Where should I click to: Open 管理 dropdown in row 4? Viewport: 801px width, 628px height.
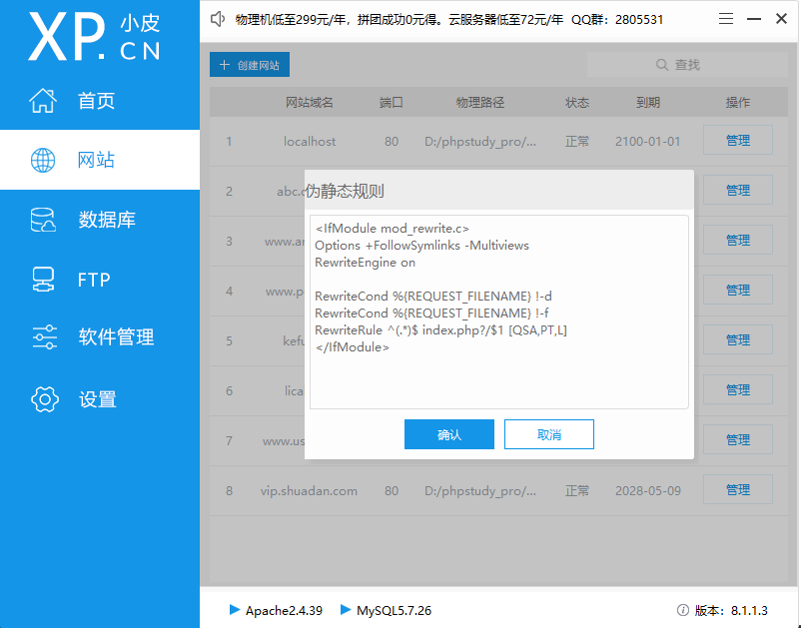click(738, 290)
